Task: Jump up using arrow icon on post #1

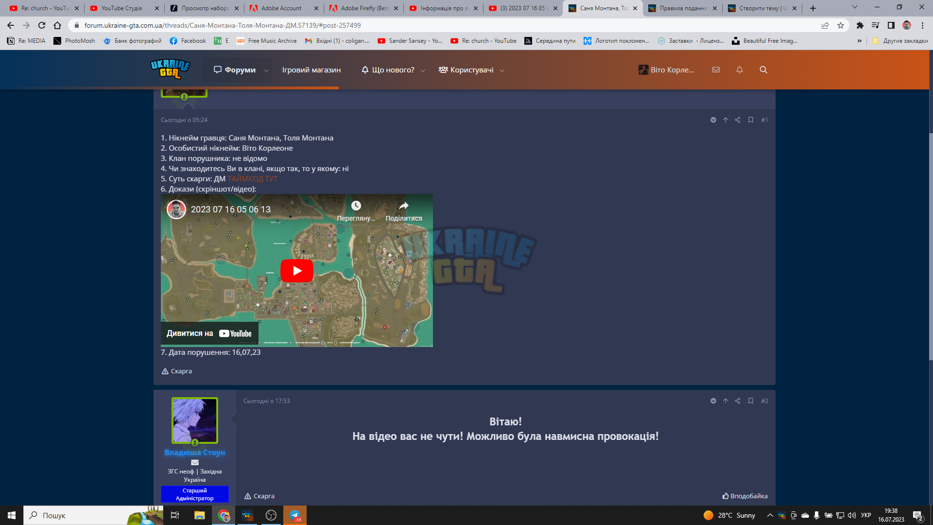Action: coord(726,120)
